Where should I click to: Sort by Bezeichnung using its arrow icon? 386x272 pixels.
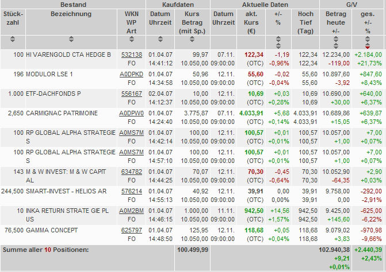click(71, 39)
